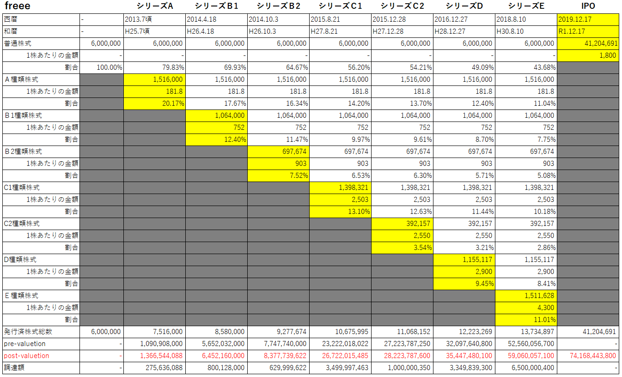Select the 調達額 row label
622x377 pixels.
tap(41, 368)
